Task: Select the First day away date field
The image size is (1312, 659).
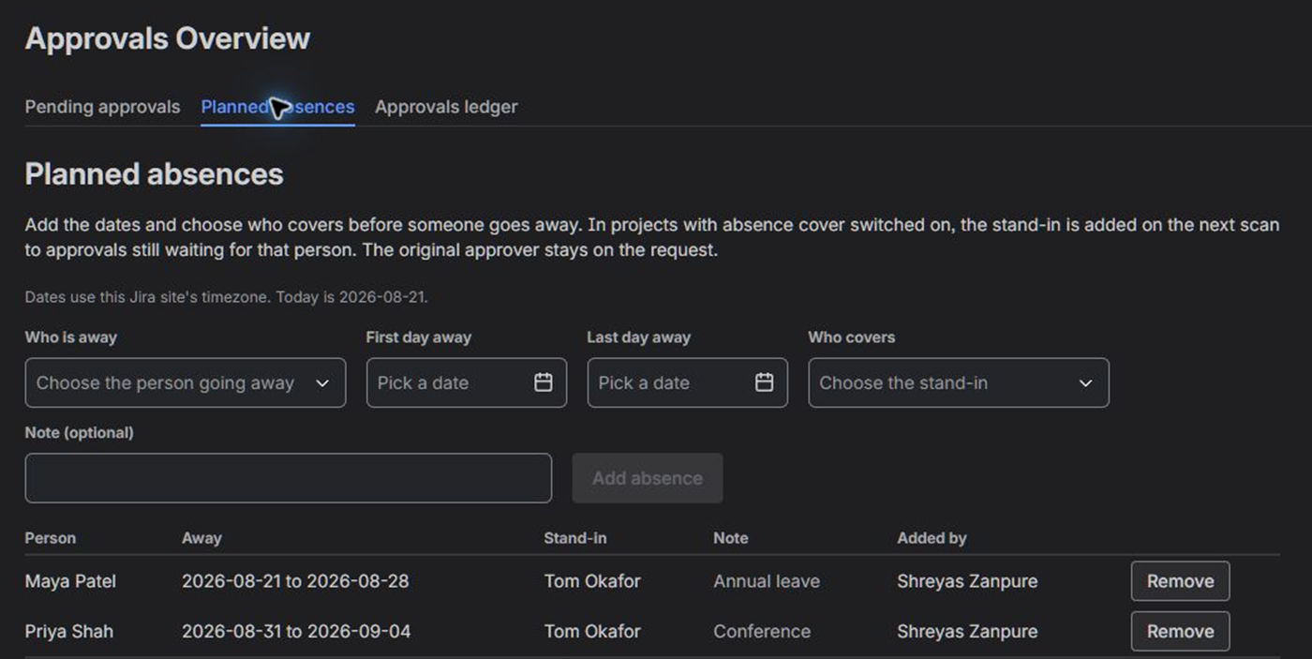Action: pos(467,382)
